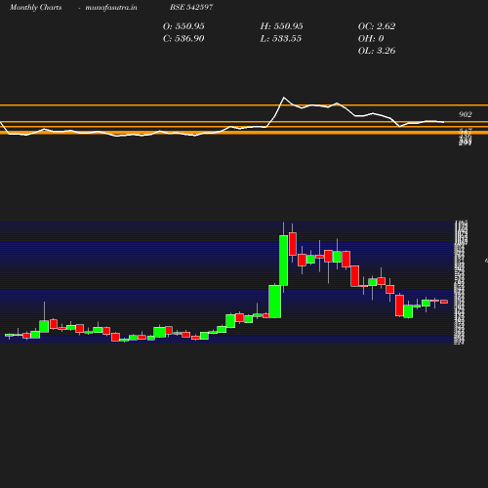Click the tallest green candlestick

click(284, 261)
